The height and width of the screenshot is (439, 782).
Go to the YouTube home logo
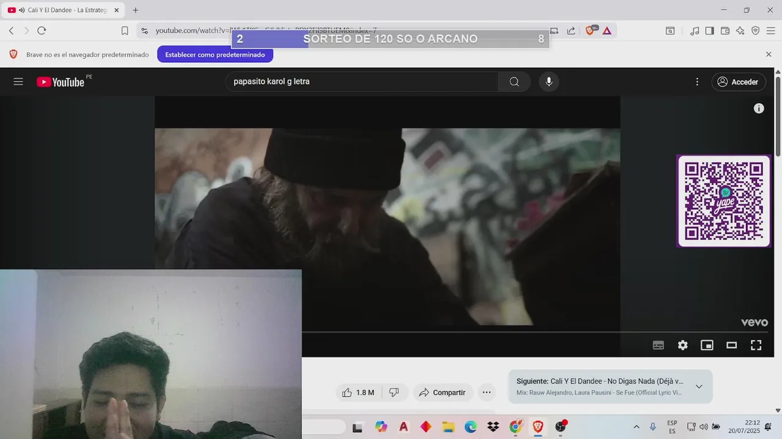click(x=60, y=82)
